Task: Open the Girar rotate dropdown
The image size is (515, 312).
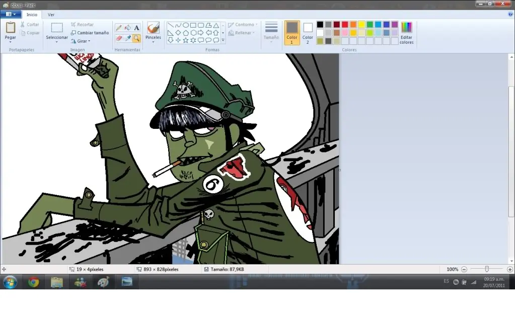Action: tap(81, 41)
